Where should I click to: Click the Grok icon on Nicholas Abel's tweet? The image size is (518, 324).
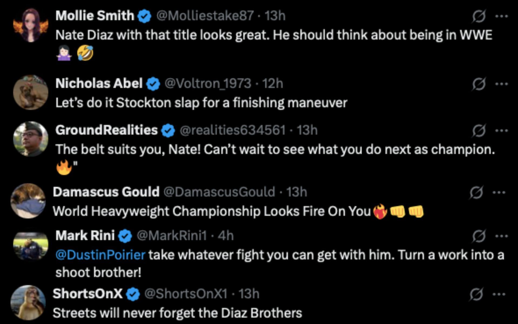coord(479,84)
